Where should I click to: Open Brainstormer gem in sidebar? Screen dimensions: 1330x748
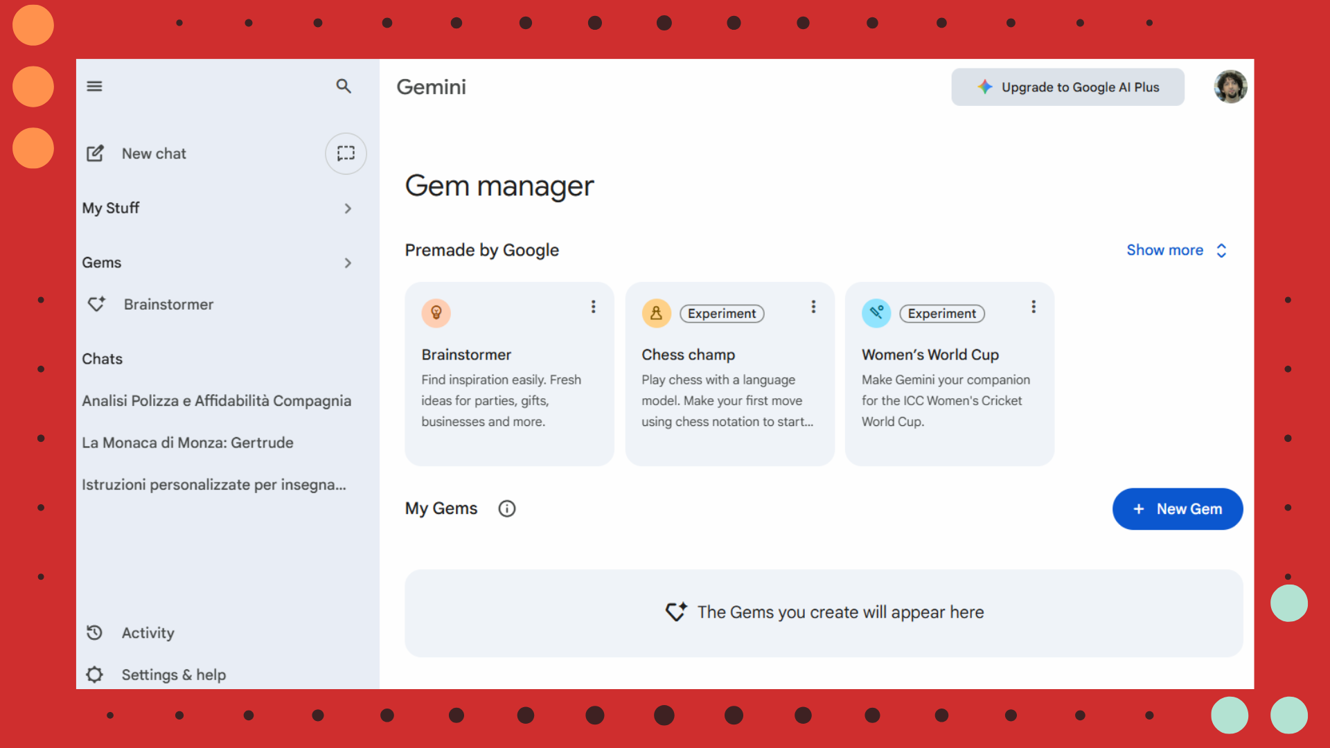(168, 305)
